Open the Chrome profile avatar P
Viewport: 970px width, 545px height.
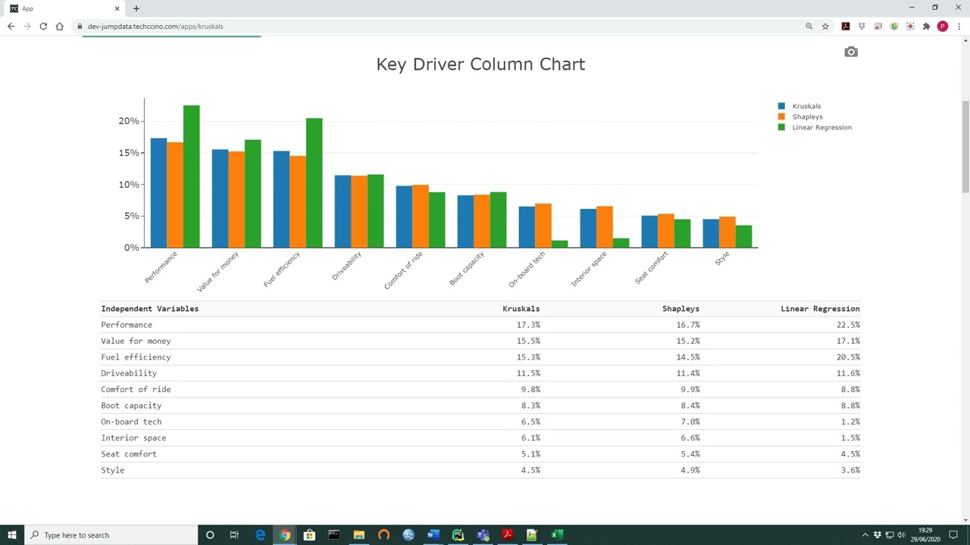click(943, 26)
